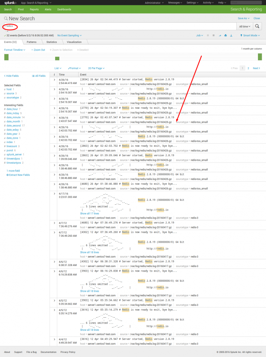Go to the Reports nav item
The image size is (266, 357).
pyautogui.click(x=34, y=9)
